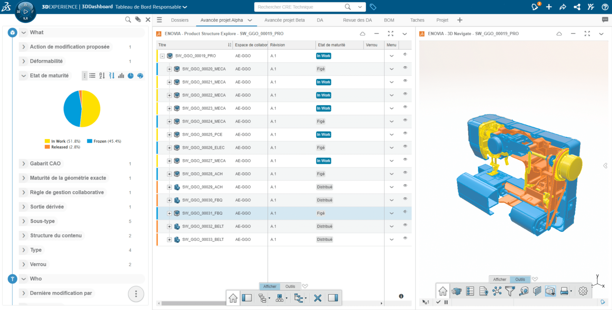Viewport: 612px width, 310px height.
Task: Switch to the Taches tab
Action: tap(417, 20)
